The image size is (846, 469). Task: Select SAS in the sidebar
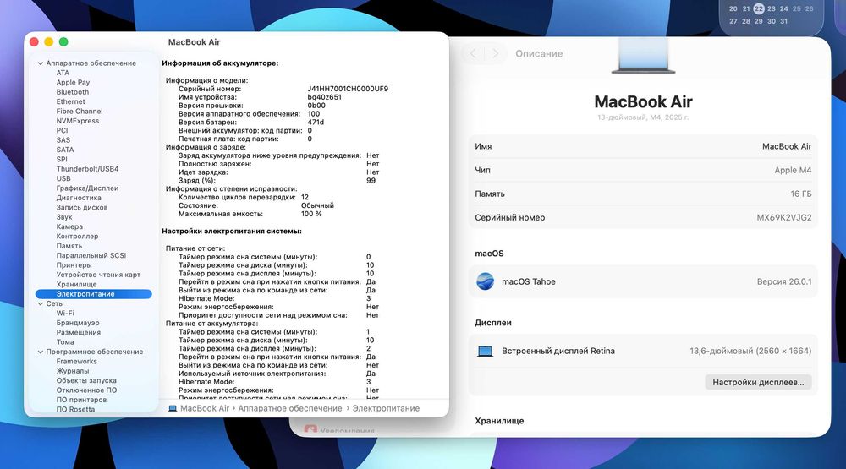(x=63, y=140)
